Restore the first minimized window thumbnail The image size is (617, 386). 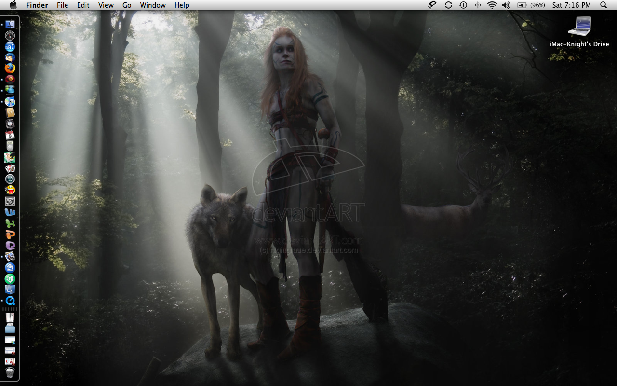click(10, 340)
